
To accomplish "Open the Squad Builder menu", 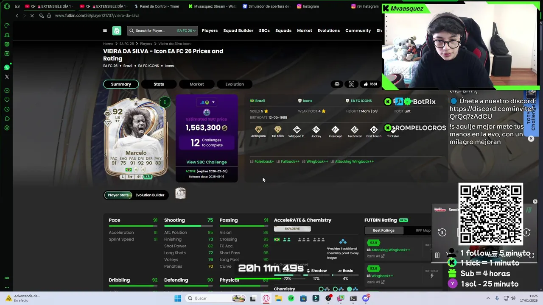I will (x=238, y=30).
